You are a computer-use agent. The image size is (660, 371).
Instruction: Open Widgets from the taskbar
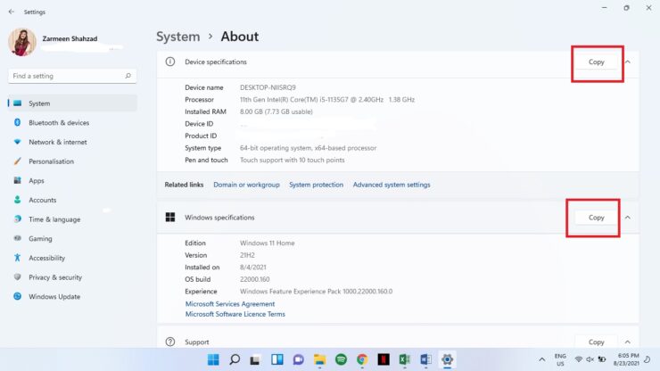(x=277, y=359)
